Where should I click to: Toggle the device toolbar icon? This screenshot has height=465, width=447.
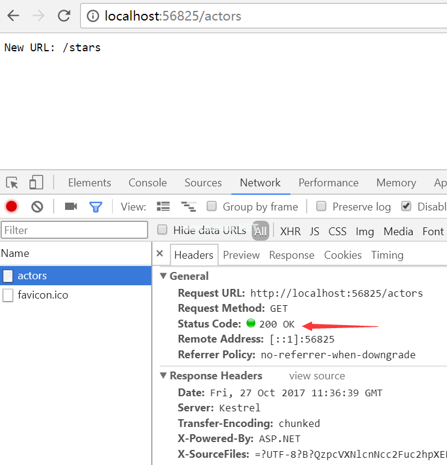[x=36, y=183]
